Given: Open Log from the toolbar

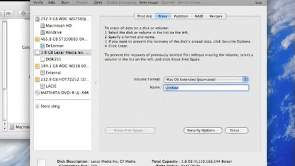Looking at the screenshot, I should point(259,2).
